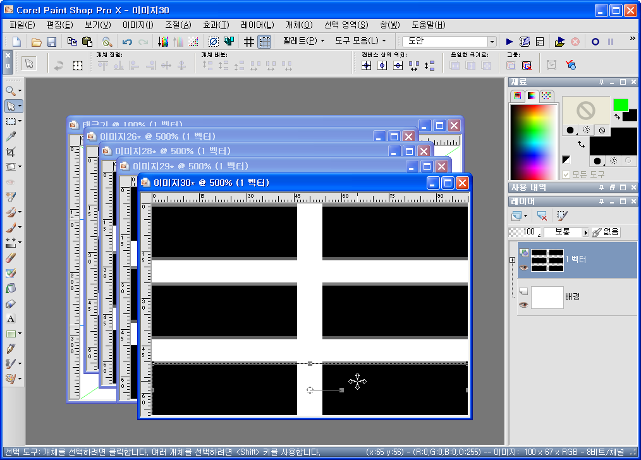Screen dimensions: 641x460
Task: Select the Crop tool
Action: (11, 152)
